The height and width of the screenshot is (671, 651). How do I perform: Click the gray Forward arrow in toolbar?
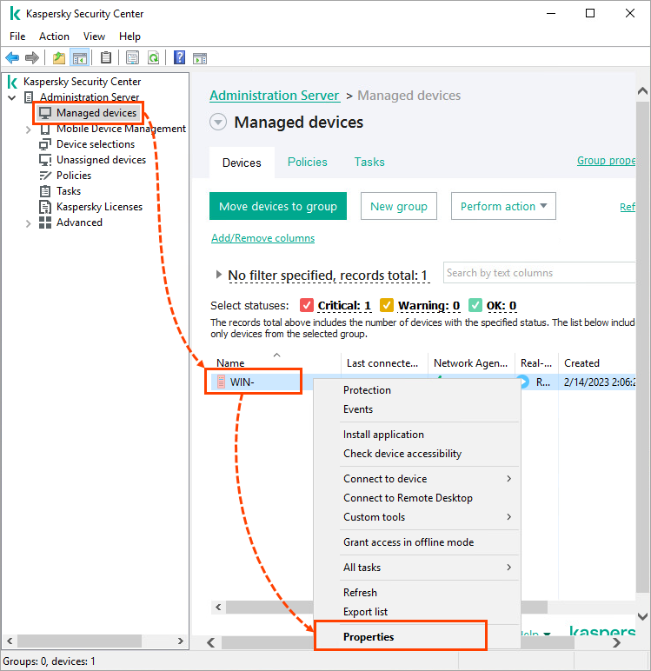click(x=32, y=57)
